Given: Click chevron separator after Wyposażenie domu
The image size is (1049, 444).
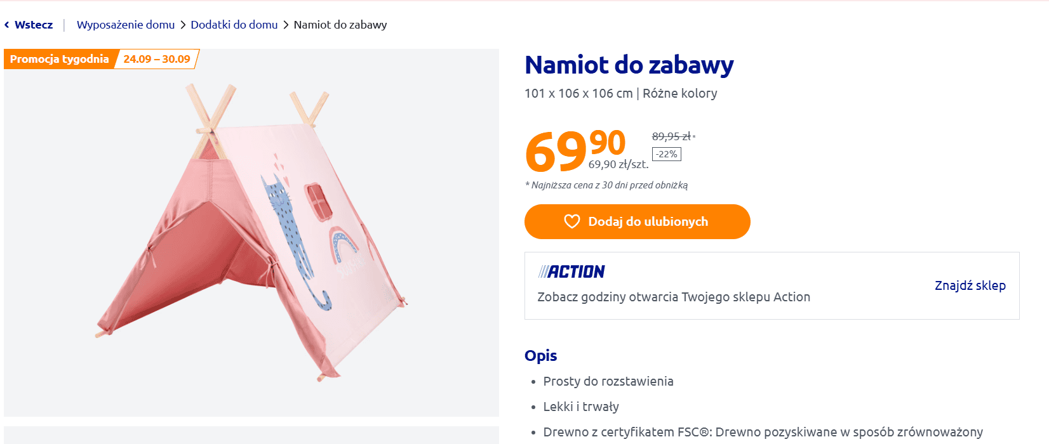Looking at the screenshot, I should coord(183,25).
